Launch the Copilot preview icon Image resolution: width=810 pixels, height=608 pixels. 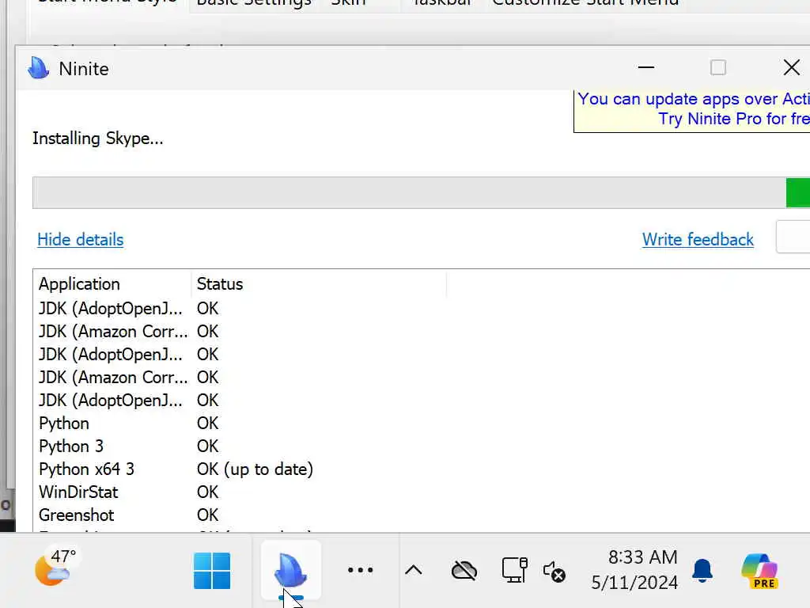pyautogui.click(x=759, y=571)
